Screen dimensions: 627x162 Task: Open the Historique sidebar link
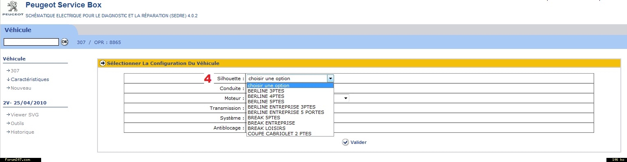pyautogui.click(x=22, y=132)
